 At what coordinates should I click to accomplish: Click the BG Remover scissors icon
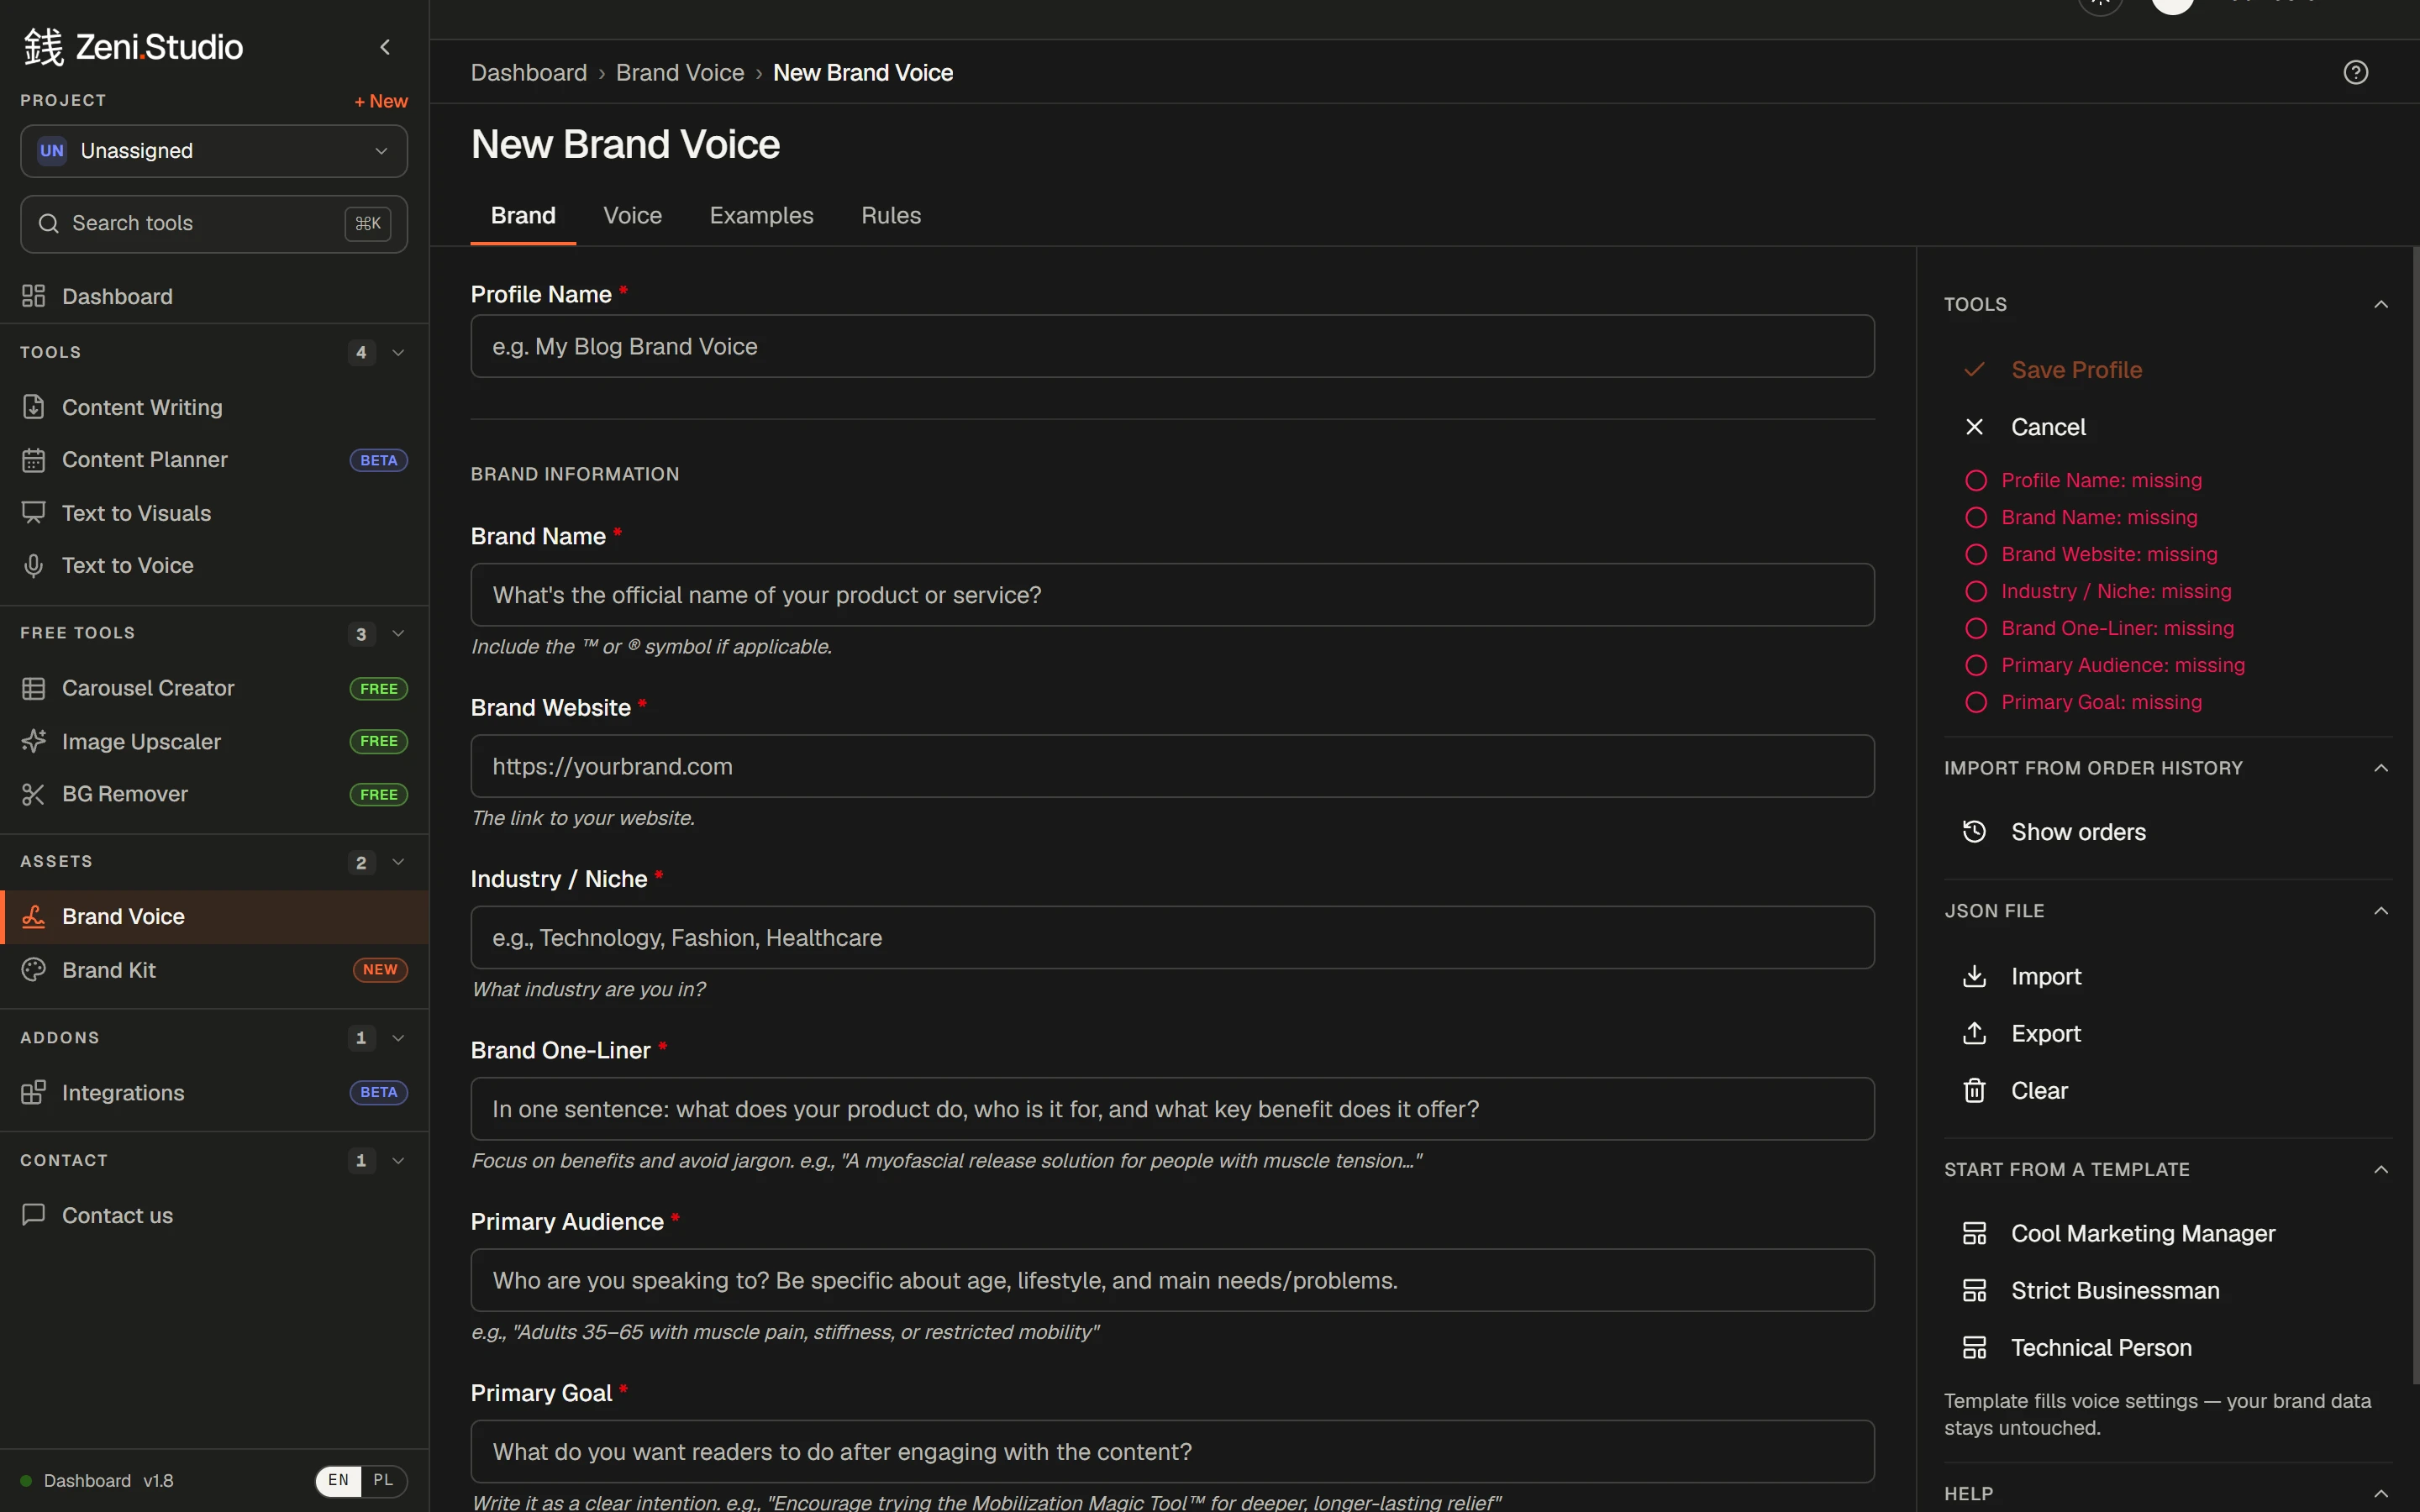(34, 794)
